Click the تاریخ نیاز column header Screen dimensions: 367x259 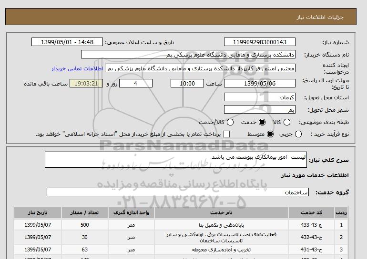click(x=38, y=212)
